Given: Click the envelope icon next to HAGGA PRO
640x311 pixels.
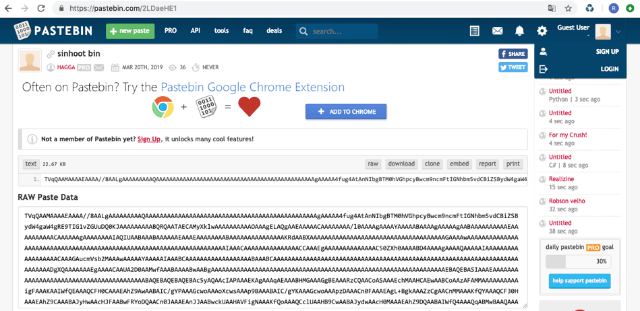Looking at the screenshot, I should pyautogui.click(x=98, y=68).
